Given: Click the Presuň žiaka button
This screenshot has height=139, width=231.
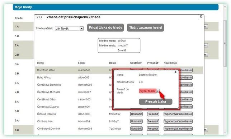Looking at the screenshot, I should [x=156, y=101].
